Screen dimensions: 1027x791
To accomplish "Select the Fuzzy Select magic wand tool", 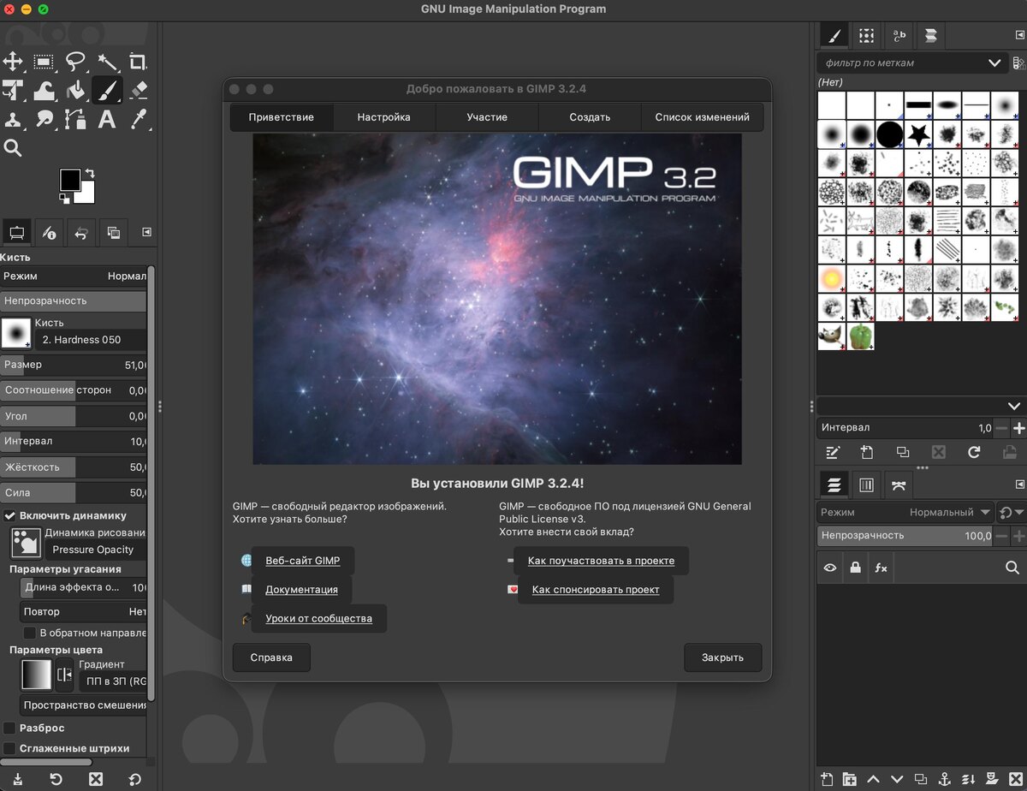I will coord(107,62).
